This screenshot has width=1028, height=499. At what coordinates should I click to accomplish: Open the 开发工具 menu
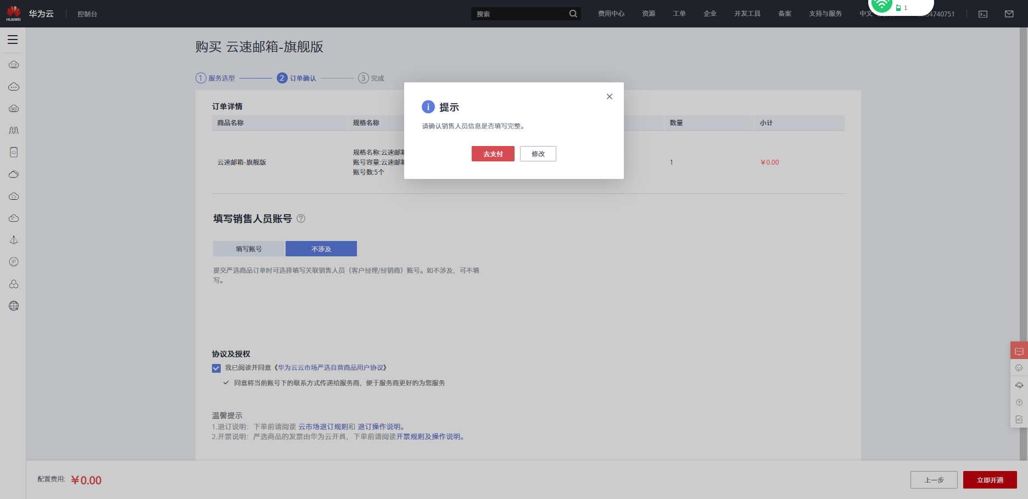(747, 14)
